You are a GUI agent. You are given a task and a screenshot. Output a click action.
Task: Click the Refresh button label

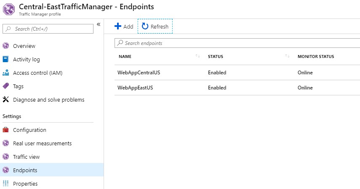coord(159,26)
